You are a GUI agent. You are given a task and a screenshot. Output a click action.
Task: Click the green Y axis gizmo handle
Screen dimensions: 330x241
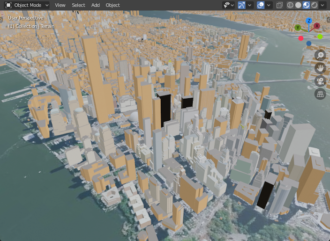[298, 28]
